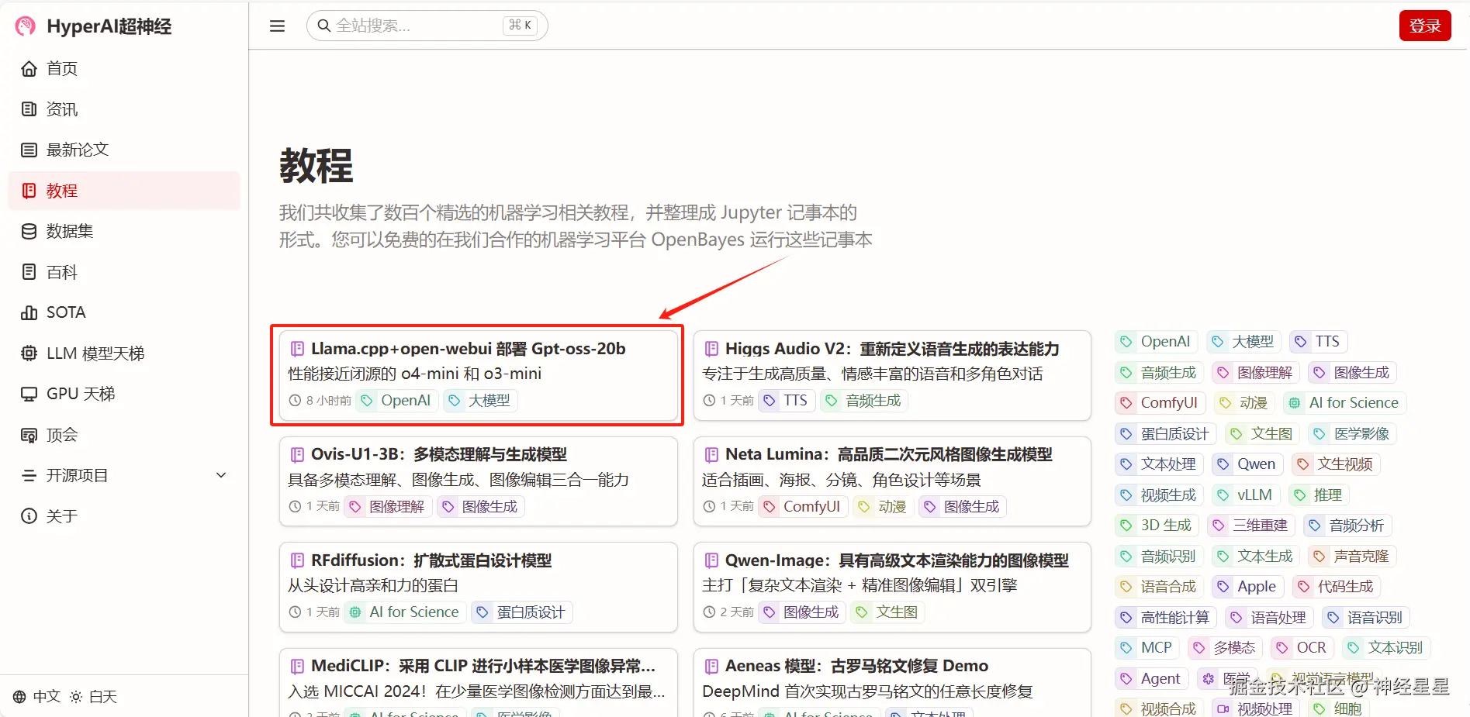Screen dimensions: 1470x717
Task: Open 百科 in the sidebar
Action: (x=124, y=272)
